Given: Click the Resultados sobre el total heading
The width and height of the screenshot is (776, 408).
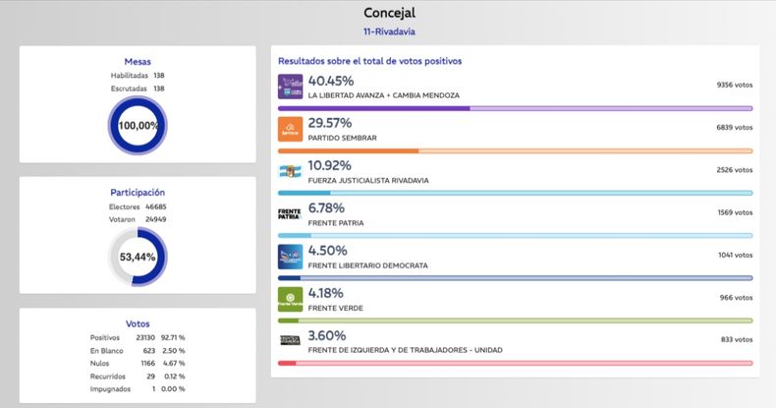Looking at the screenshot, I should [x=370, y=61].
